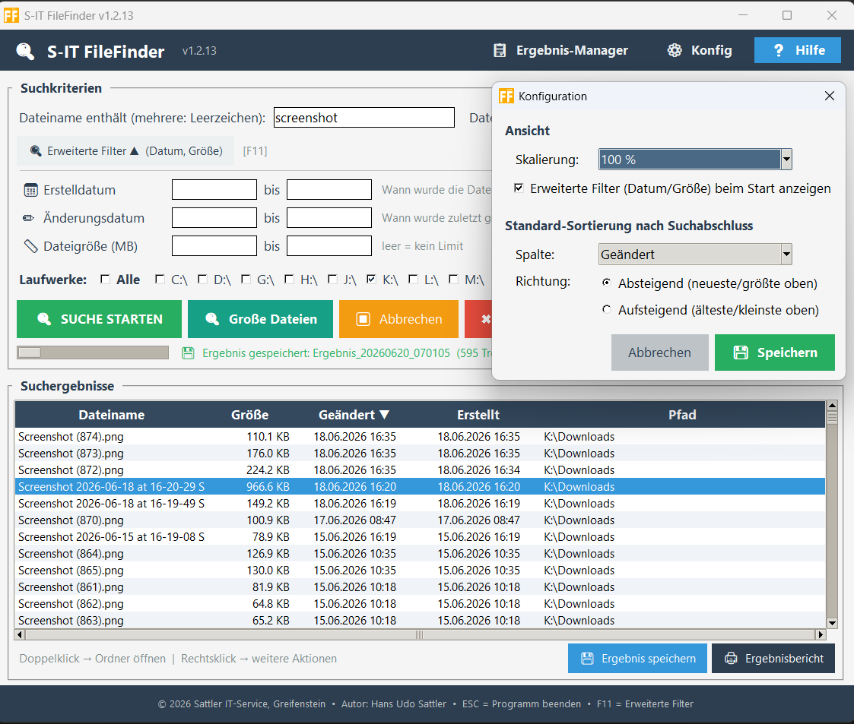Click the Dateigröße maximum field
The image size is (854, 724).
pyautogui.click(x=329, y=246)
